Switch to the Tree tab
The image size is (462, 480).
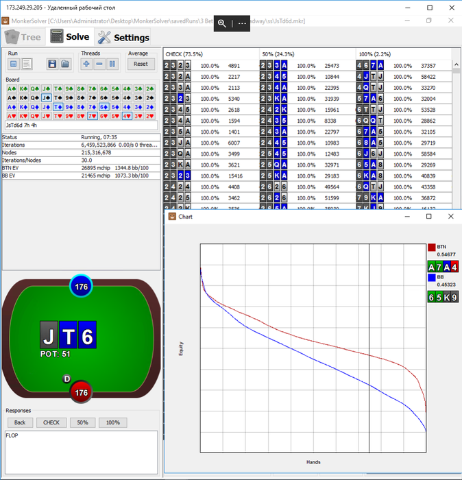coord(23,37)
